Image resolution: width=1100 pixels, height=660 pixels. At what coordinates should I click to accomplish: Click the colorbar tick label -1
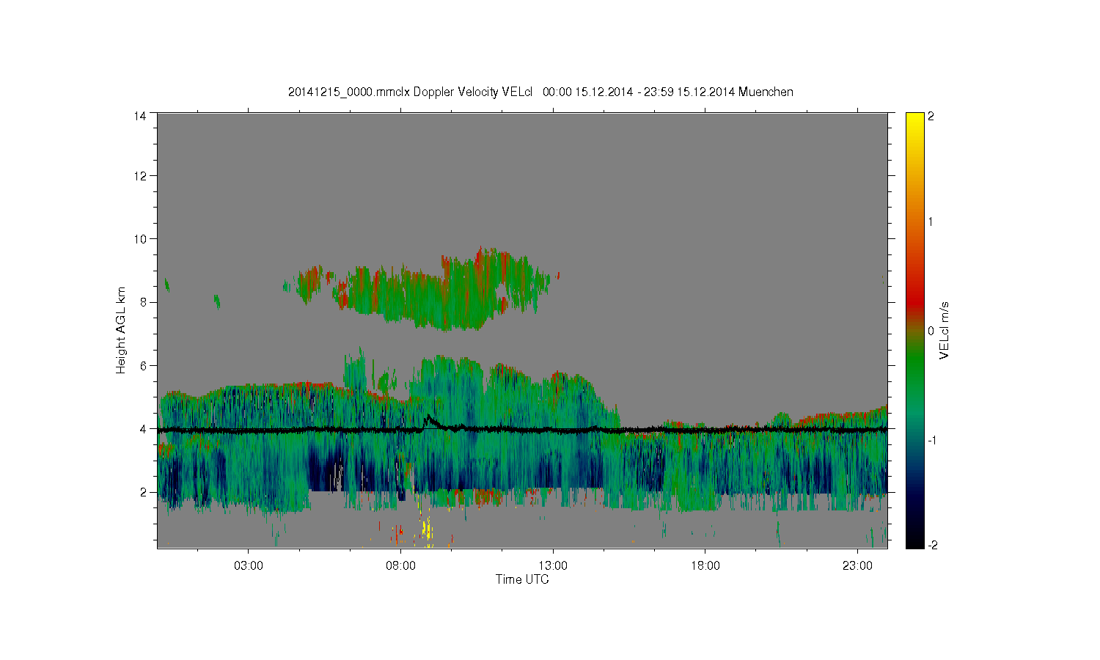click(931, 440)
